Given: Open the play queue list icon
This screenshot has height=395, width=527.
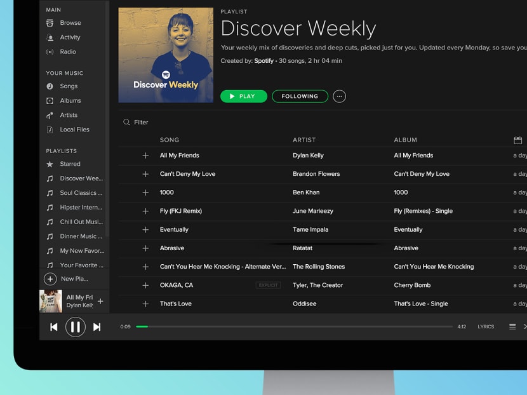Looking at the screenshot, I should pyautogui.click(x=512, y=327).
